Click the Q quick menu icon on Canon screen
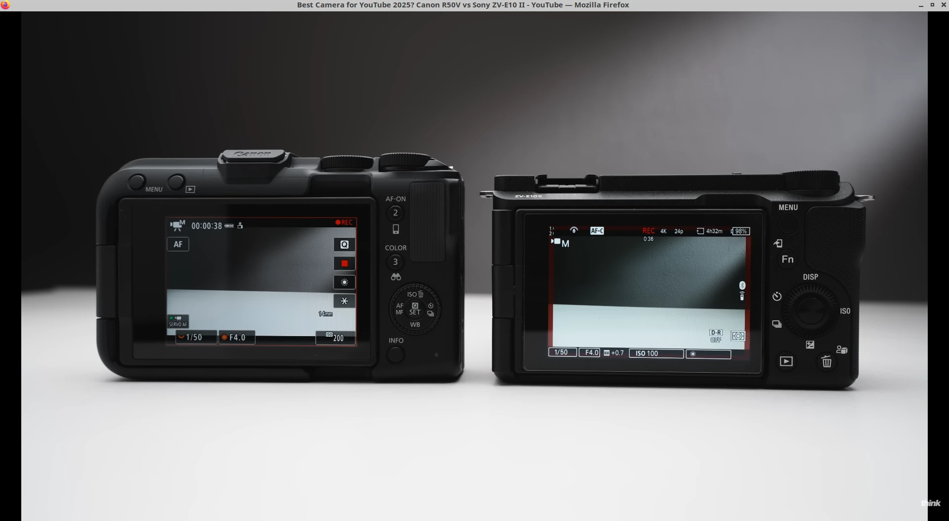 (x=345, y=245)
